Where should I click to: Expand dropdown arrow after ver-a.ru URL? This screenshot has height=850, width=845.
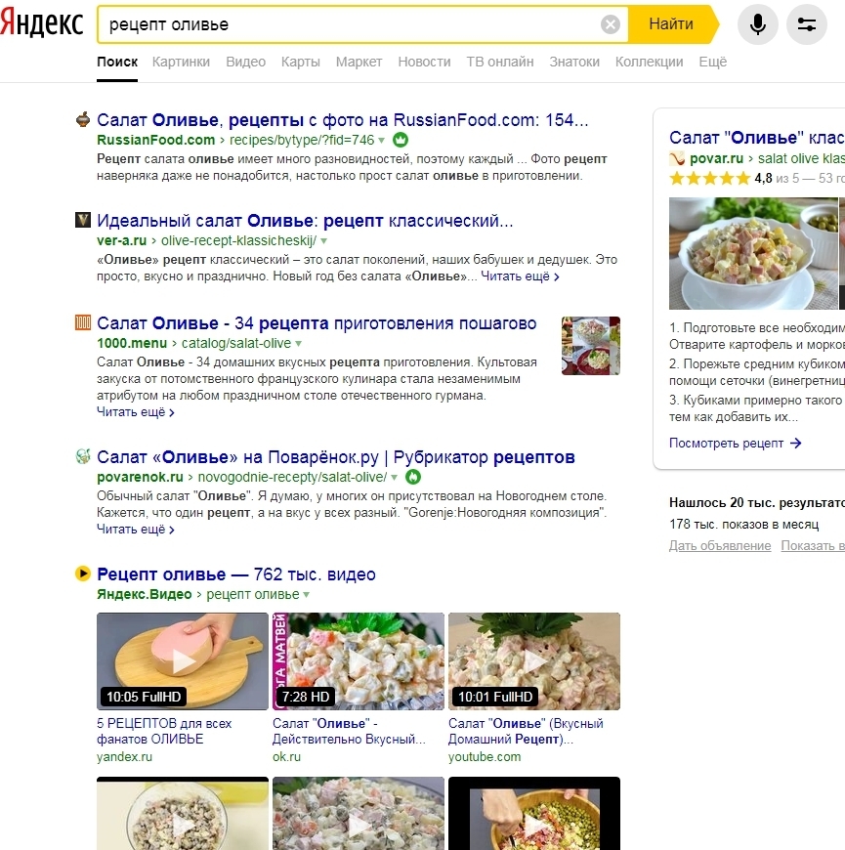coord(324,240)
